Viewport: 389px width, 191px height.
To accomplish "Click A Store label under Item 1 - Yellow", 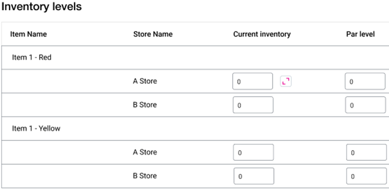I will [145, 152].
